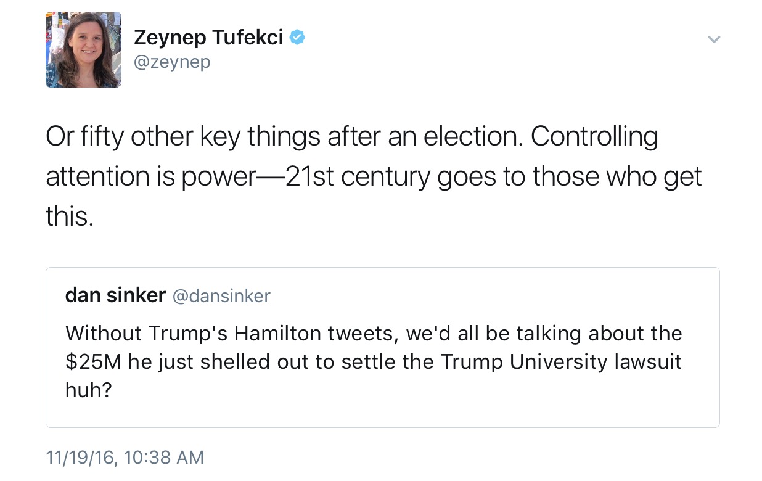Click "$25M" in the quoted tweet
The image size is (762, 481).
[93, 361]
